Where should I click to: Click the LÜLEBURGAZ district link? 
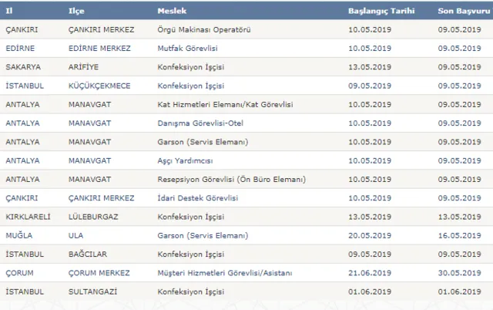coord(89,217)
